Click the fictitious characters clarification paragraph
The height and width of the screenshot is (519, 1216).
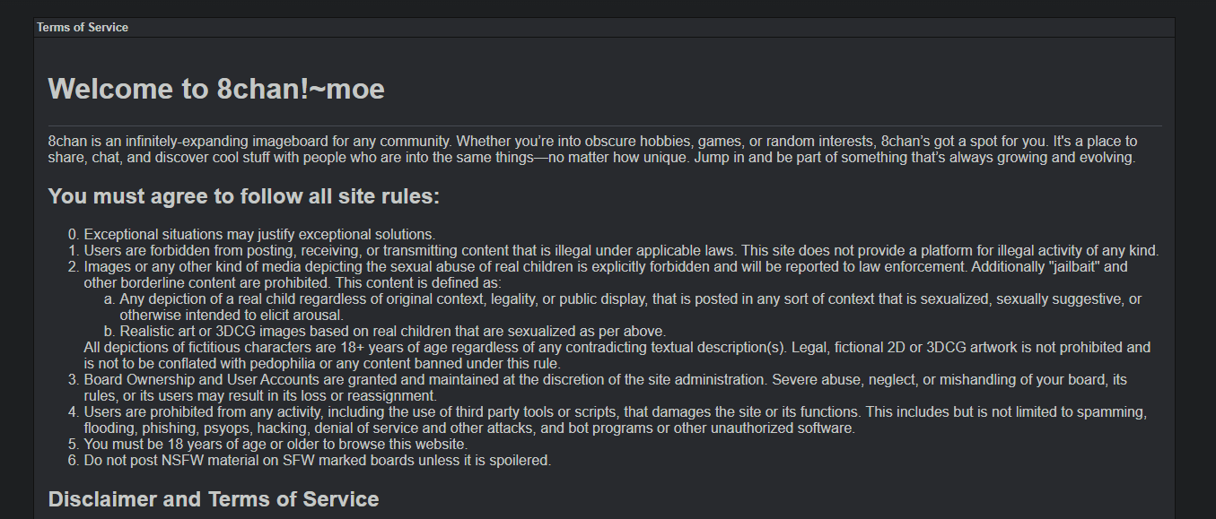coord(617,355)
